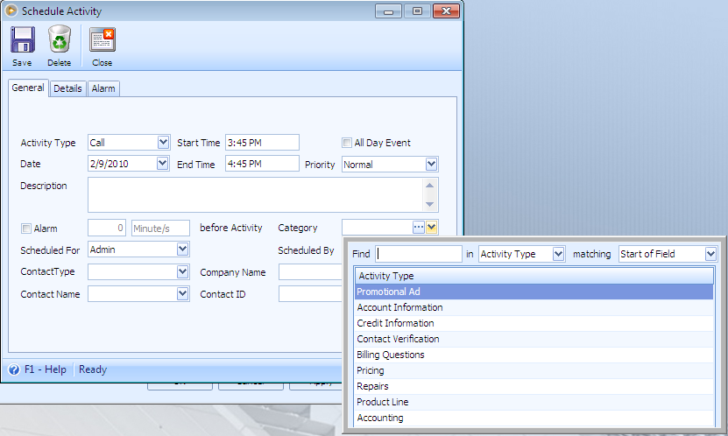728x436 pixels.
Task: Click the Delete recycle bin icon
Action: 59,40
